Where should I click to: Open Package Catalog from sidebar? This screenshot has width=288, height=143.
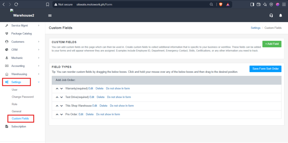click(x=21, y=34)
